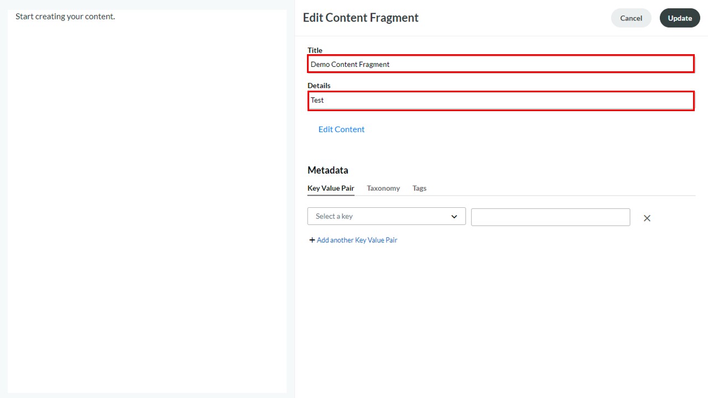The height and width of the screenshot is (398, 708).
Task: Click Add another Key Value Pair link
Action: click(x=357, y=240)
